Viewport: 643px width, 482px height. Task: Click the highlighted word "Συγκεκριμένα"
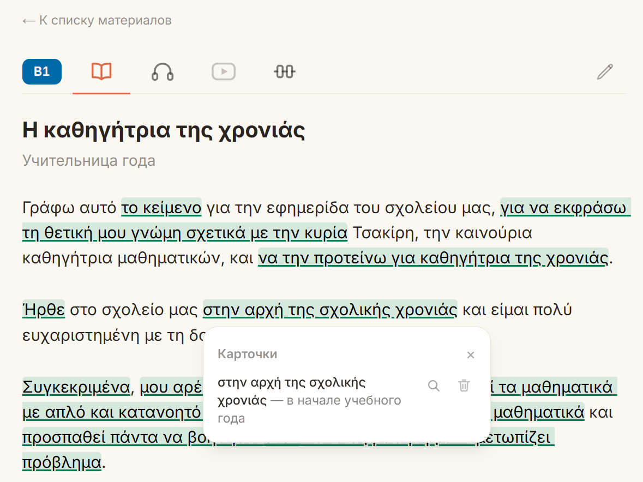tap(76, 387)
